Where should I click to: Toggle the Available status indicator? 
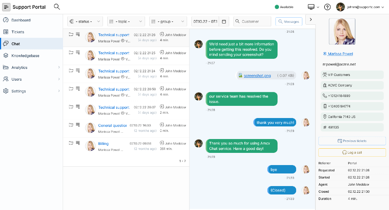(x=284, y=7)
